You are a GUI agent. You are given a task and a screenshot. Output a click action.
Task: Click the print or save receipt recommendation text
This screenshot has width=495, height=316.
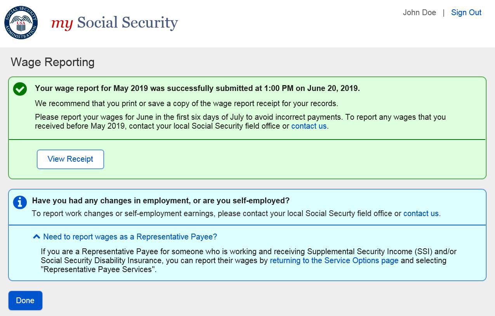pyautogui.click(x=186, y=103)
